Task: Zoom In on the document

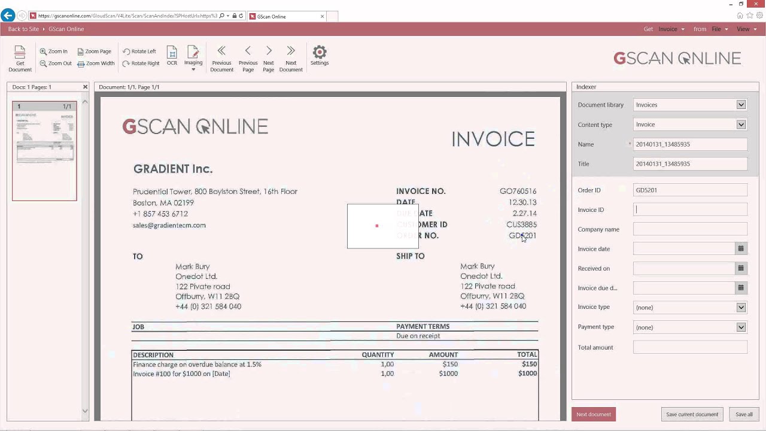Action: tap(53, 51)
